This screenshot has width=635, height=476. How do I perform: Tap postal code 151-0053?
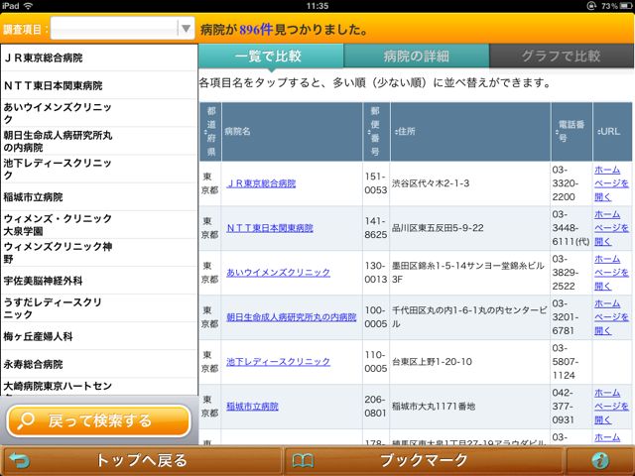pyautogui.click(x=376, y=183)
